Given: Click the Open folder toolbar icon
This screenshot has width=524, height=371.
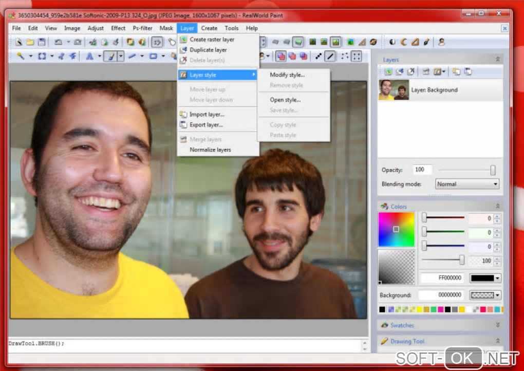Looking at the screenshot, I should (x=30, y=42).
